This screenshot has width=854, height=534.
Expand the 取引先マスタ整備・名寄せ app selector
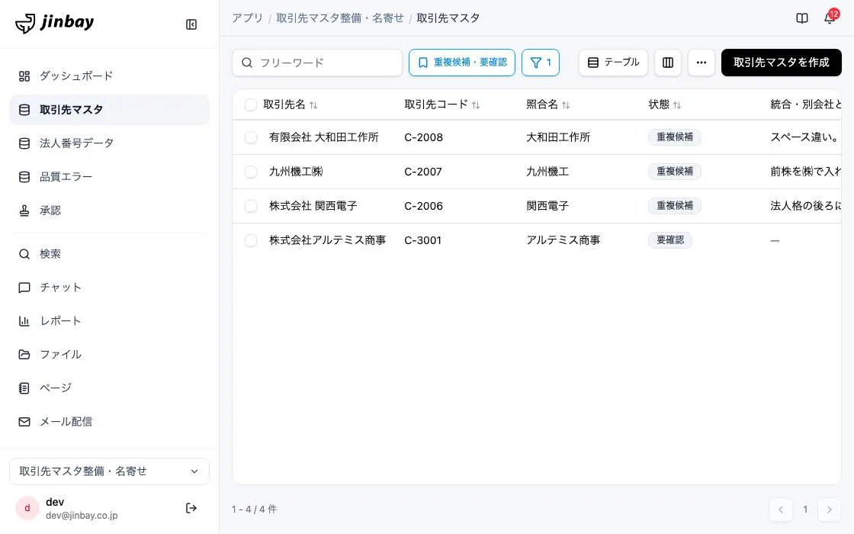[110, 471]
